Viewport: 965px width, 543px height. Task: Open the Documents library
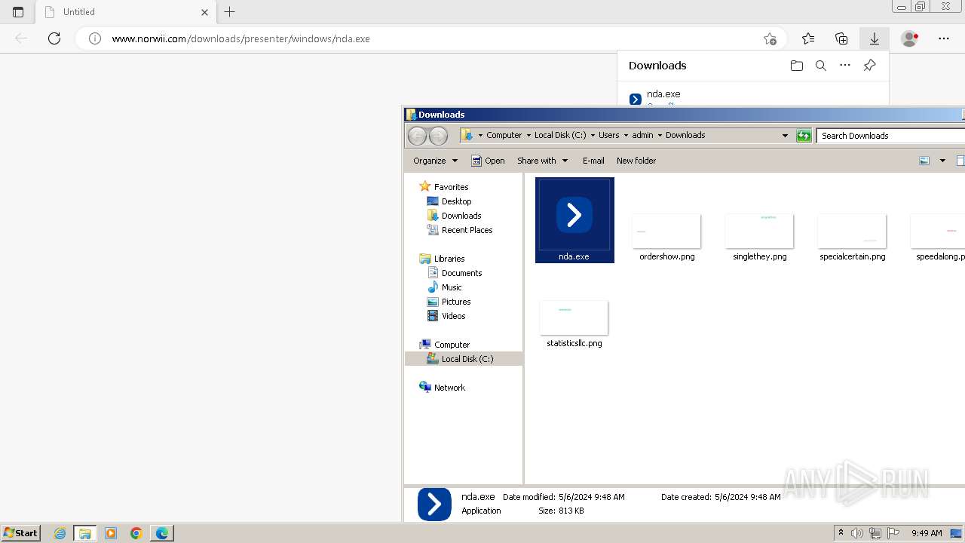pyautogui.click(x=455, y=273)
